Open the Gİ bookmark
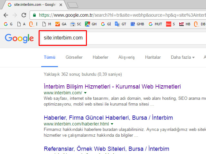The width and height of the screenshot is (206, 154). 106,24
